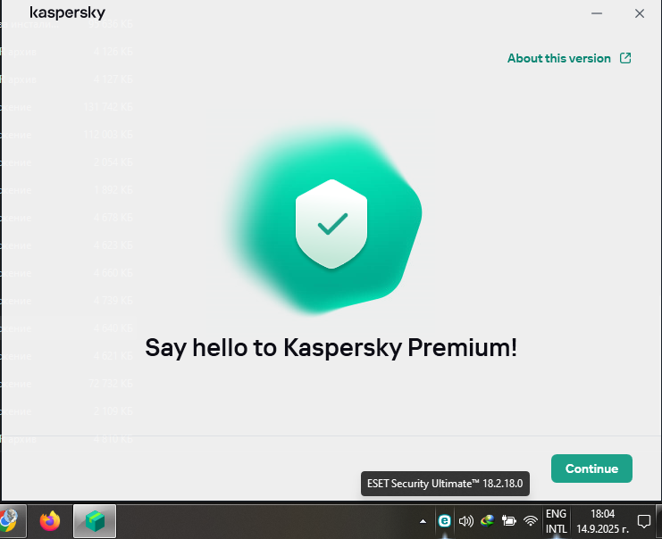Image resolution: width=662 pixels, height=539 pixels.
Task: Open the Wi-Fi network tray icon
Action: (531, 521)
